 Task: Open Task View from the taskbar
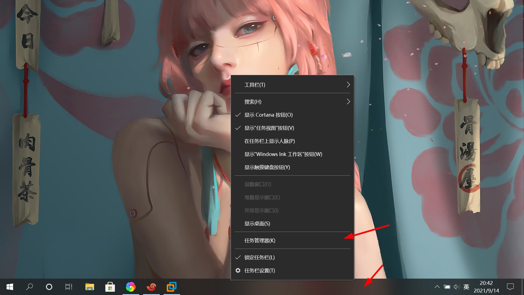[69, 287]
